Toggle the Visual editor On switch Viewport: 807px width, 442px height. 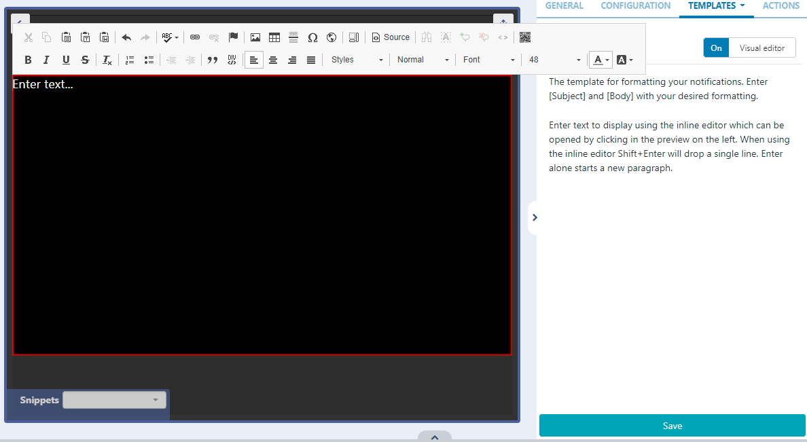(x=716, y=48)
